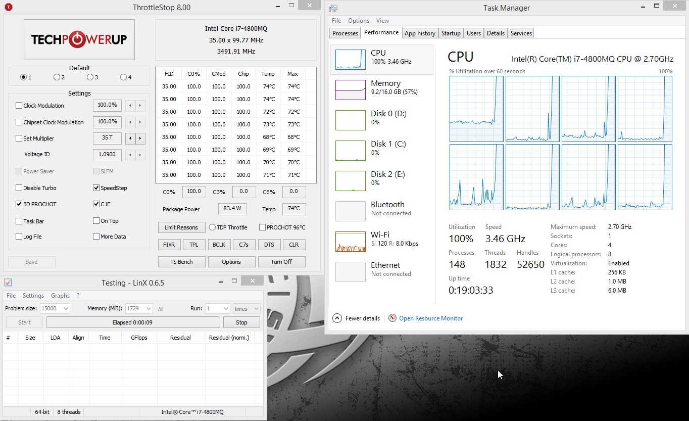Image resolution: width=689 pixels, height=421 pixels.
Task: Decrease Chipset Clock Modulation value
Action: point(130,122)
